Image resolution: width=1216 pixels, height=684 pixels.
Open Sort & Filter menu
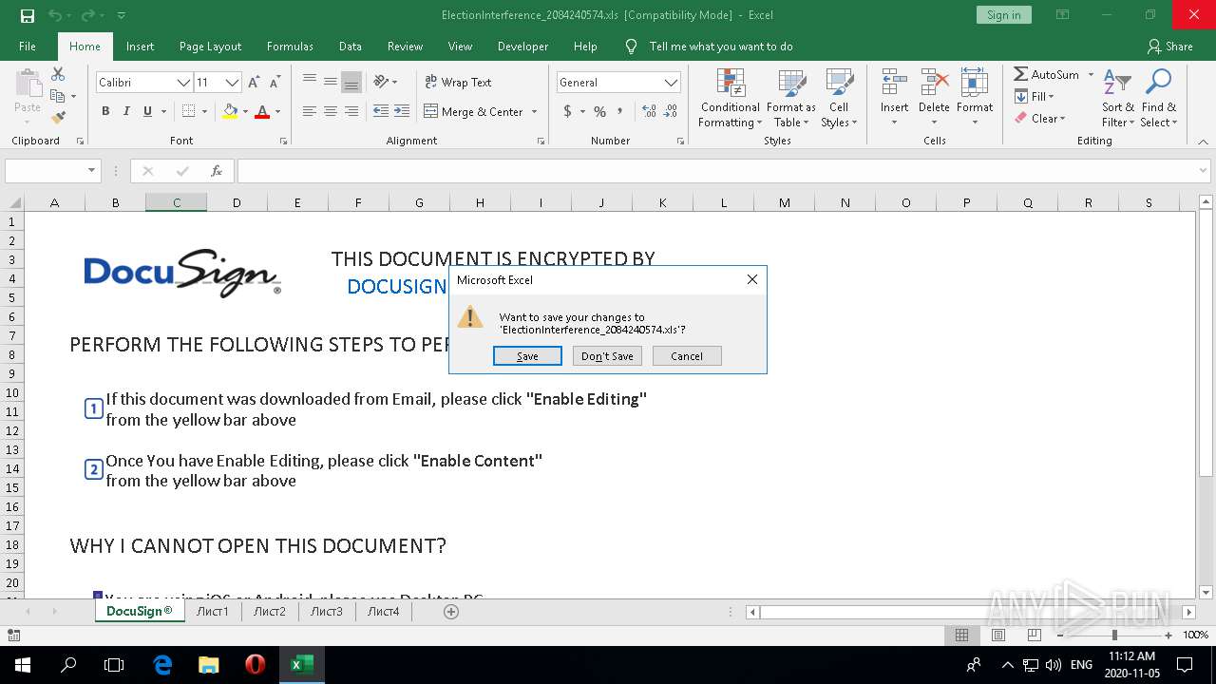pyautogui.click(x=1117, y=99)
